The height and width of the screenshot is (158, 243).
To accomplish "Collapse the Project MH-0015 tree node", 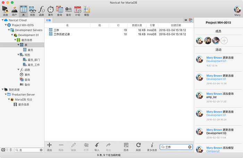I will click(x=6, y=25).
